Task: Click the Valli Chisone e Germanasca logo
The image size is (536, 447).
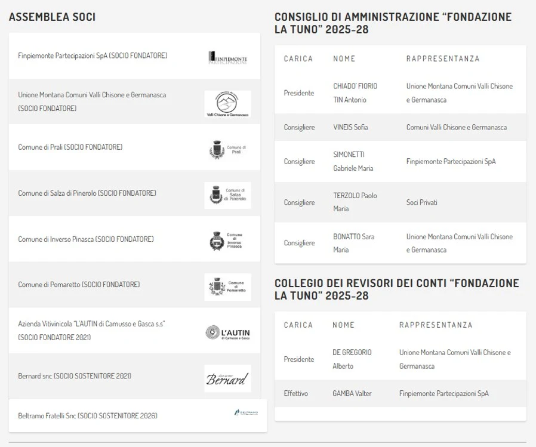Action: [227, 104]
